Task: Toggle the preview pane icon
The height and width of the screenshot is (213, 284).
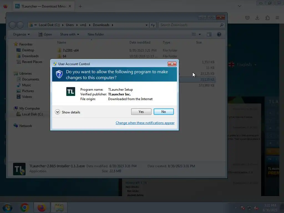Action: (x=209, y=34)
